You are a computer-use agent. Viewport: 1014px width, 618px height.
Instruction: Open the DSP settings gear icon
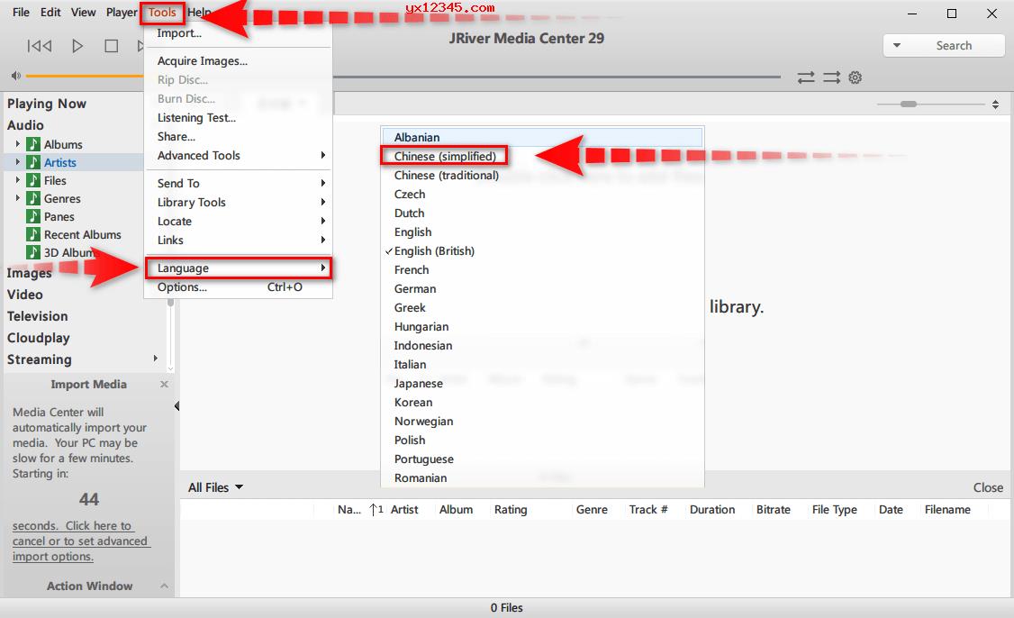tap(855, 77)
